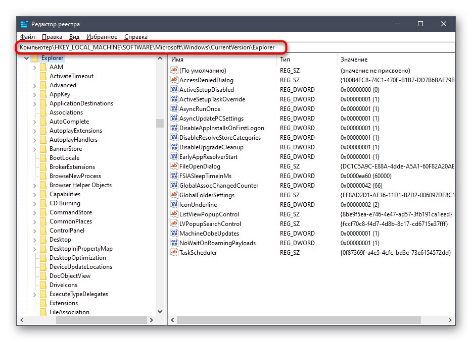Select the BootLocale key
Viewport: 472px width, 342px height.
coord(64,158)
